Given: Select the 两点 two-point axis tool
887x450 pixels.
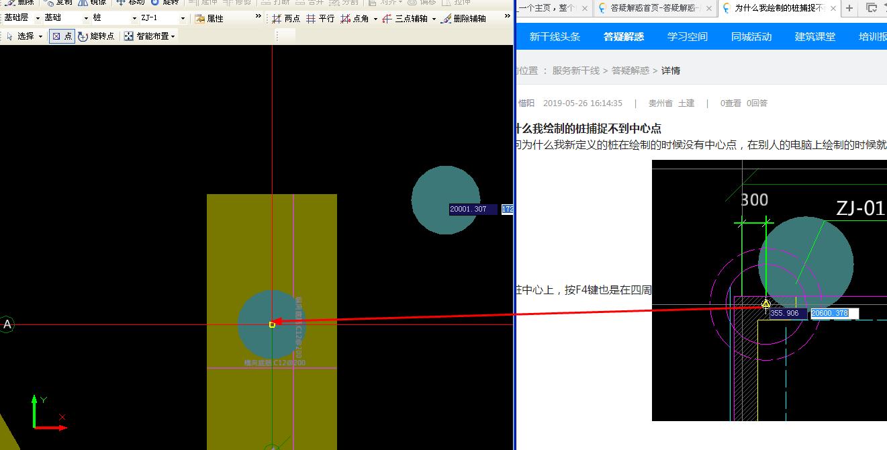Looking at the screenshot, I should point(286,19).
